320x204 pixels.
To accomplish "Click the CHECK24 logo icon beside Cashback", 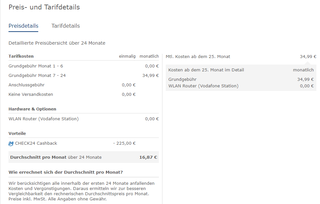I will (x=11, y=144).
